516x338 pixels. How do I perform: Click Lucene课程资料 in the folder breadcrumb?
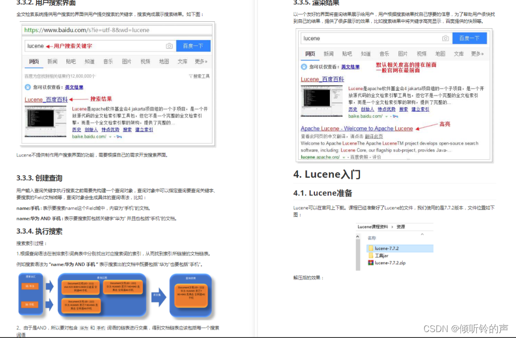(373, 227)
